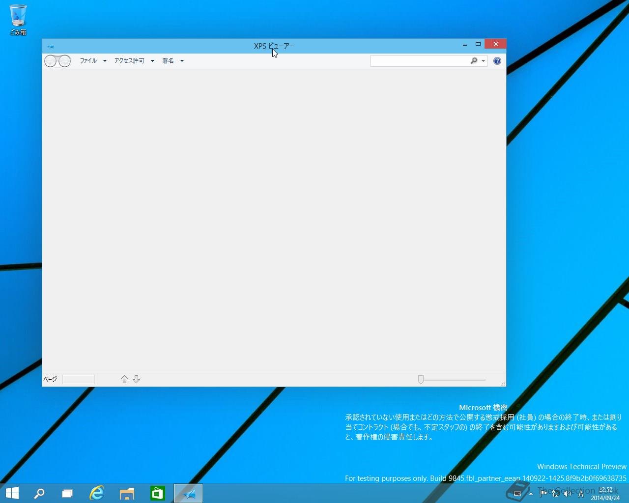Viewport: 629px width, 503px height.
Task: Open the clock showing 2014/09/24
Action: (605, 494)
